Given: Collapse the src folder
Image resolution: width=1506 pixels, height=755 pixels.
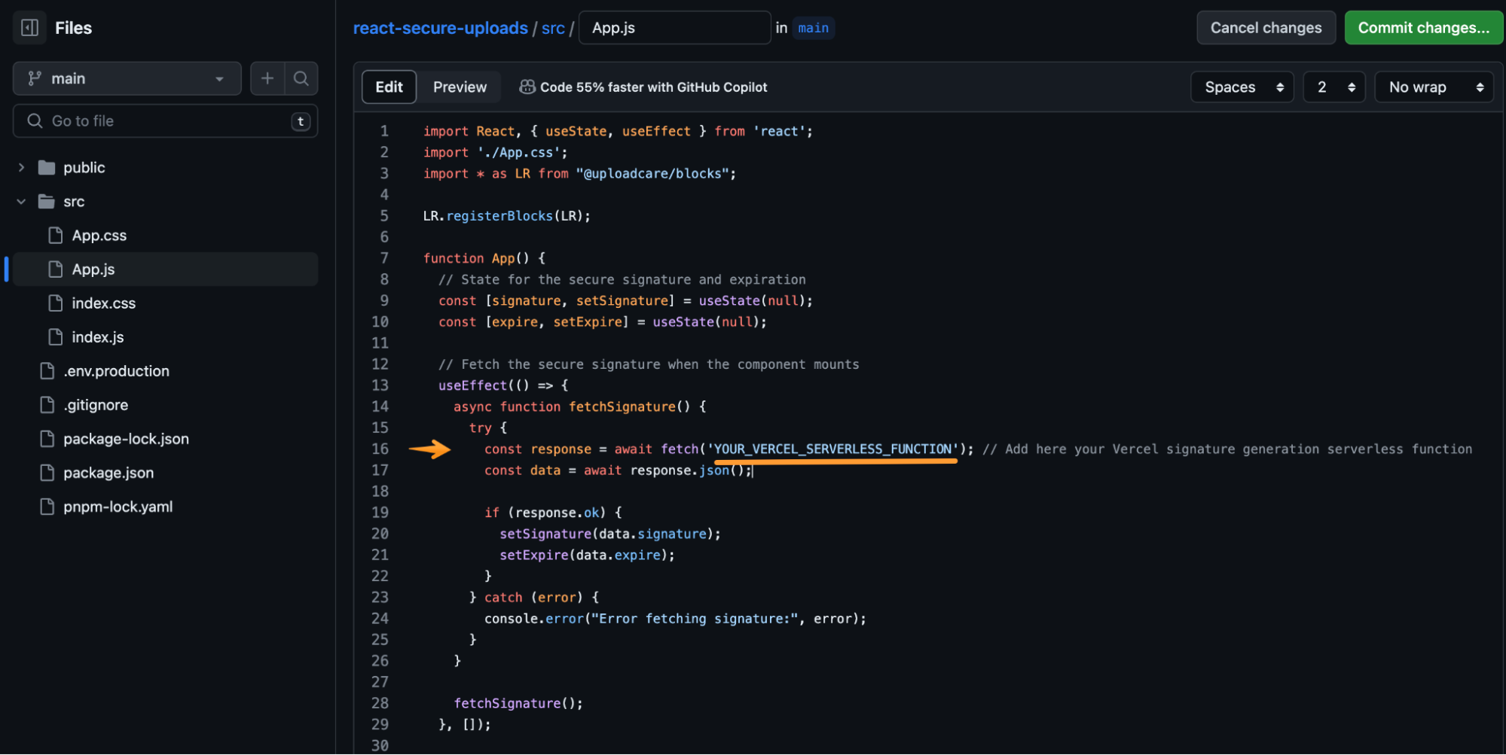Looking at the screenshot, I should [21, 201].
